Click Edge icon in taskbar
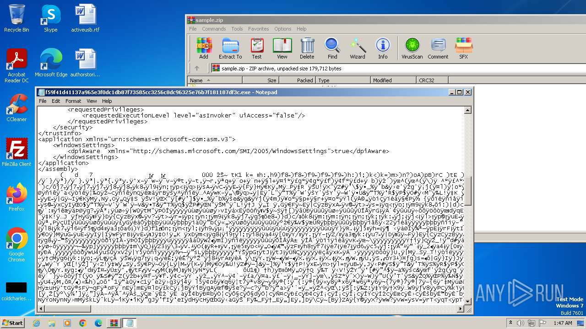Image resolution: width=586 pixels, height=329 pixels. tap(98, 323)
